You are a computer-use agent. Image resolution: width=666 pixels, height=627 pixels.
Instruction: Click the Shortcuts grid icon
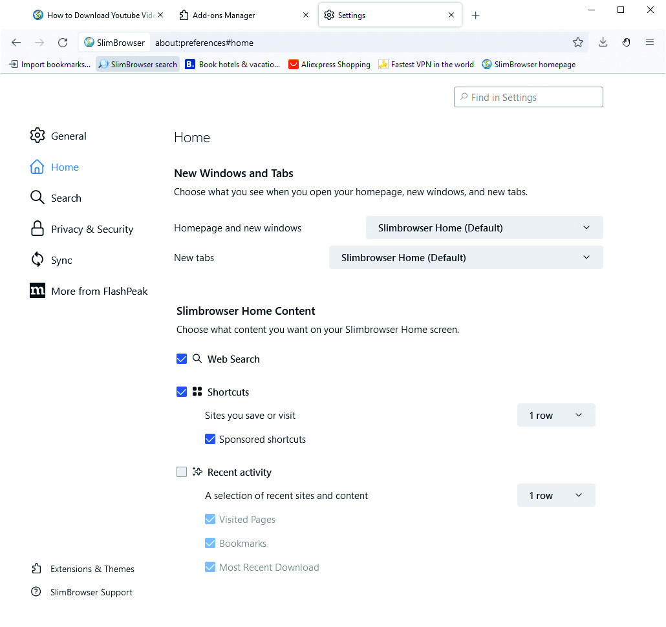[x=197, y=392]
